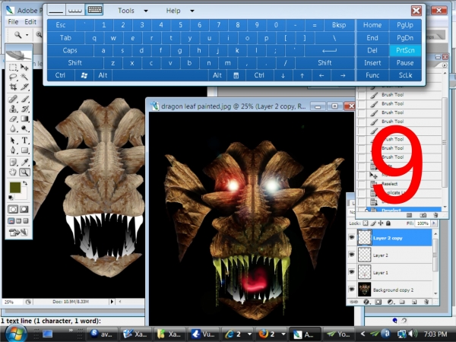Viewport: 456px width, 342px height.
Task: Toggle lock transparent pixels
Action: pos(366,223)
